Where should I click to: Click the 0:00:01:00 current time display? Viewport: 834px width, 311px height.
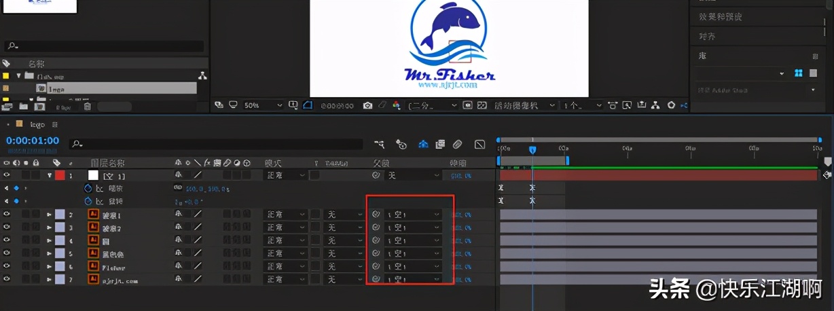33,141
